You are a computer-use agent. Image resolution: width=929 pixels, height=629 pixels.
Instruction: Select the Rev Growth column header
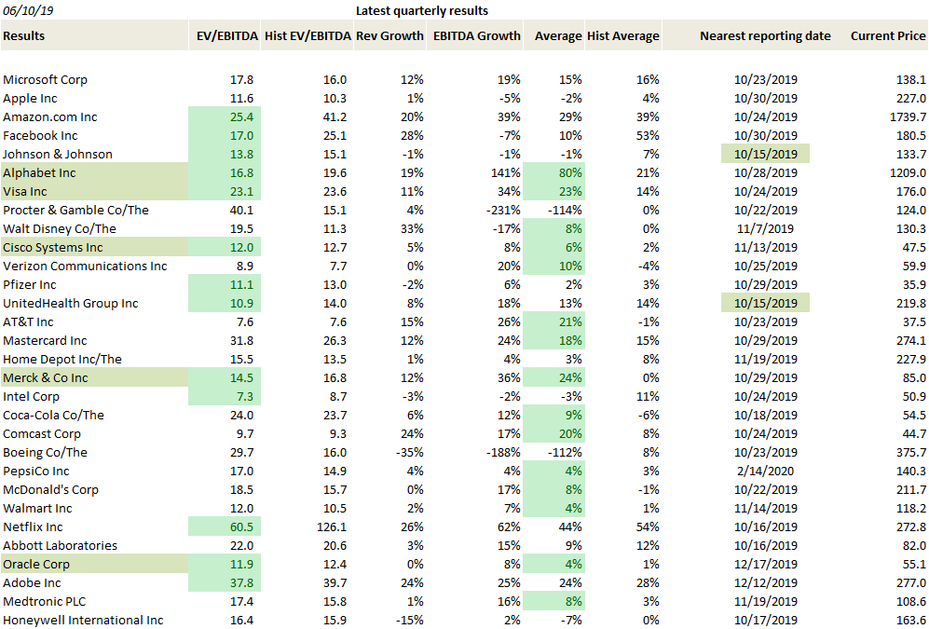pos(389,35)
